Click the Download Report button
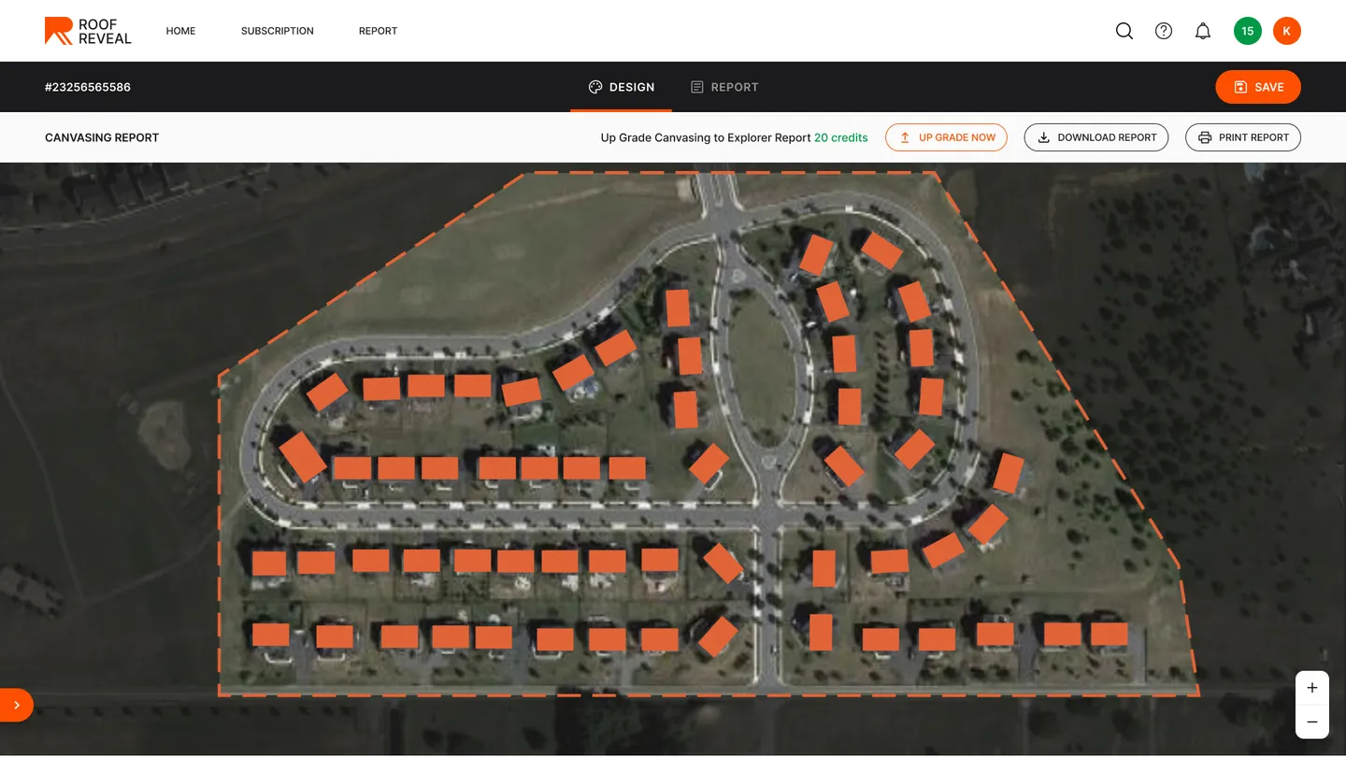 (1096, 137)
